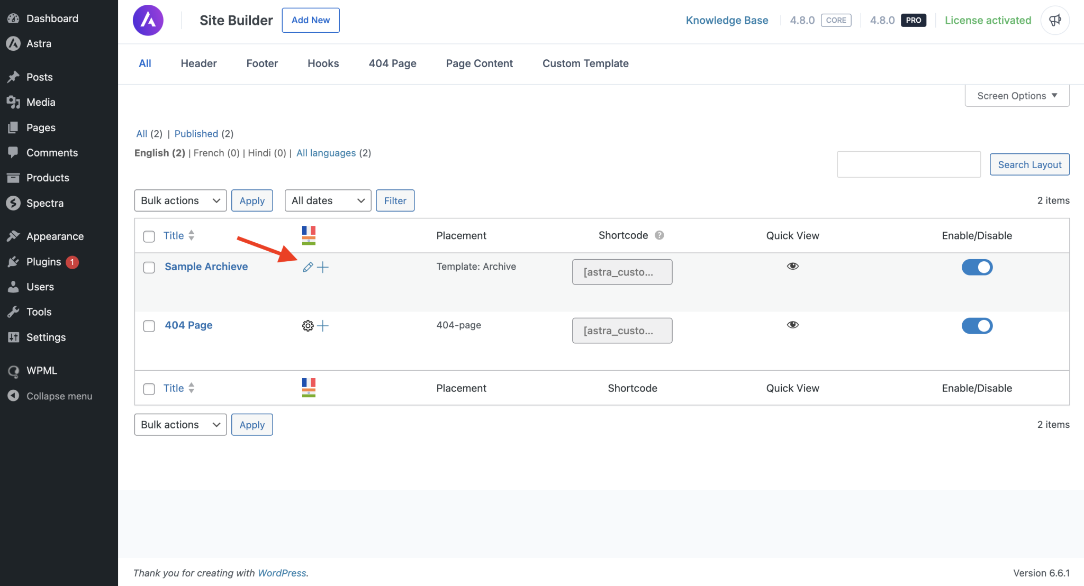Click the plus icon in 404 Page row
The width and height of the screenshot is (1084, 586).
click(x=323, y=326)
